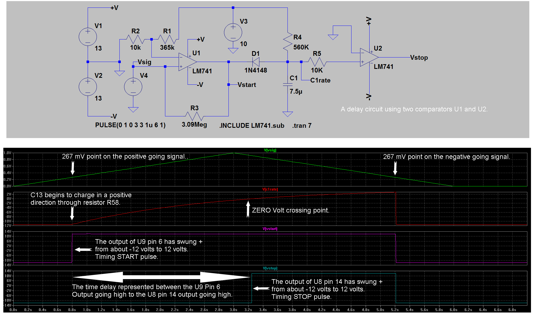Image resolution: width=541 pixels, height=320 pixels.
Task: Click the ground symbol below V4
Action: tap(133, 109)
